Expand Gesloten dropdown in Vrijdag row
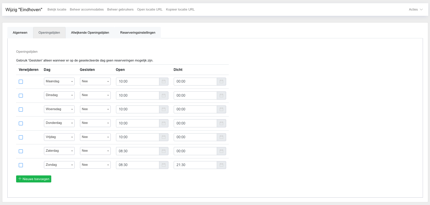Screen dimensions: 430x205 tap(95, 137)
